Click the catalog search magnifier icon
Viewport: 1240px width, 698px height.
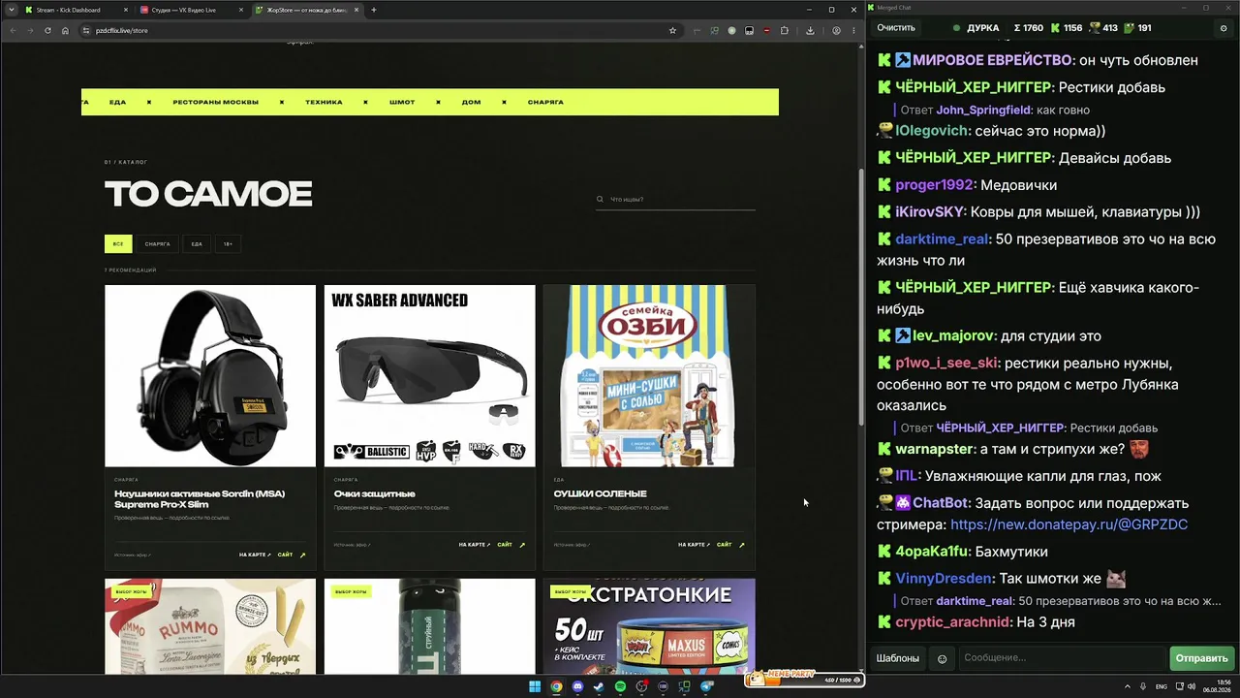[601, 200]
